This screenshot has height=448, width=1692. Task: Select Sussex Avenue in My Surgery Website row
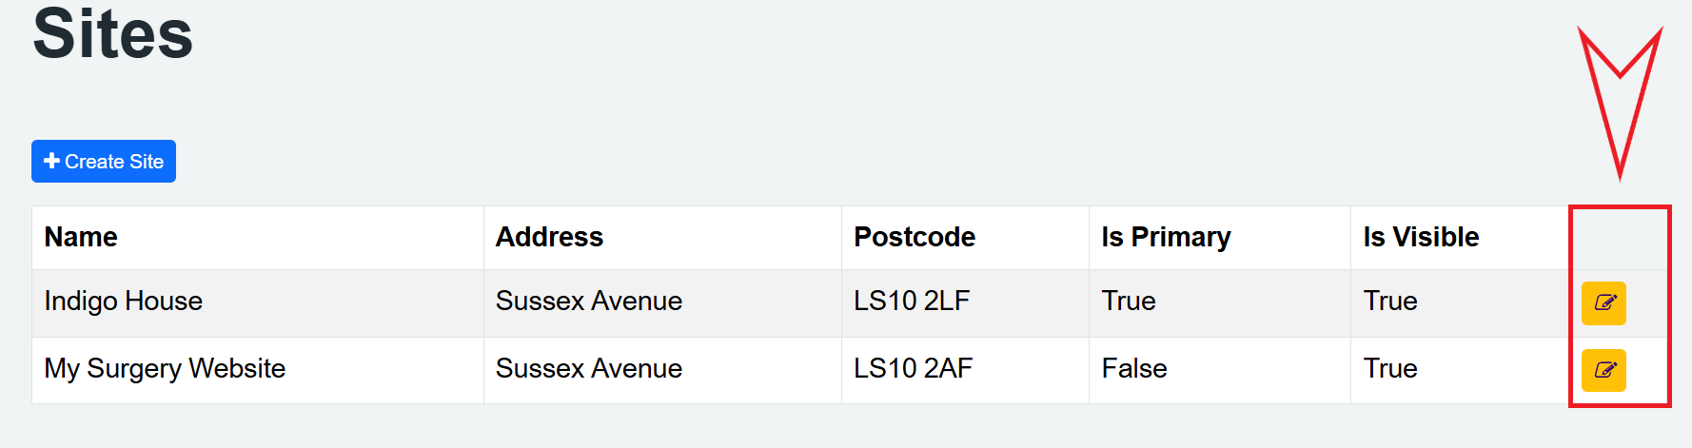(x=588, y=369)
